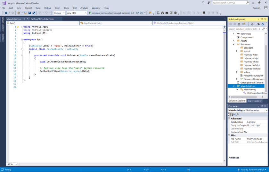Image resolution: width=269 pixels, height=172 pixels.
Task: Click the Open File folder icon
Action: coord(25,13)
